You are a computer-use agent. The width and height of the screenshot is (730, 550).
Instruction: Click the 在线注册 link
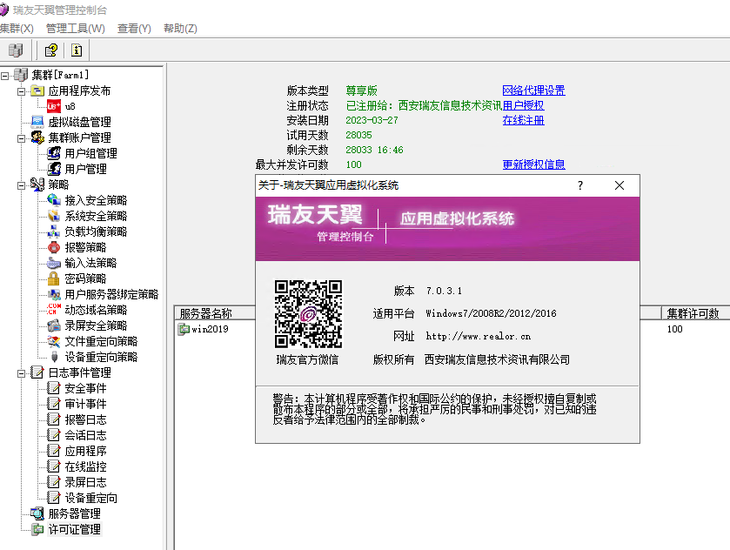tap(523, 120)
